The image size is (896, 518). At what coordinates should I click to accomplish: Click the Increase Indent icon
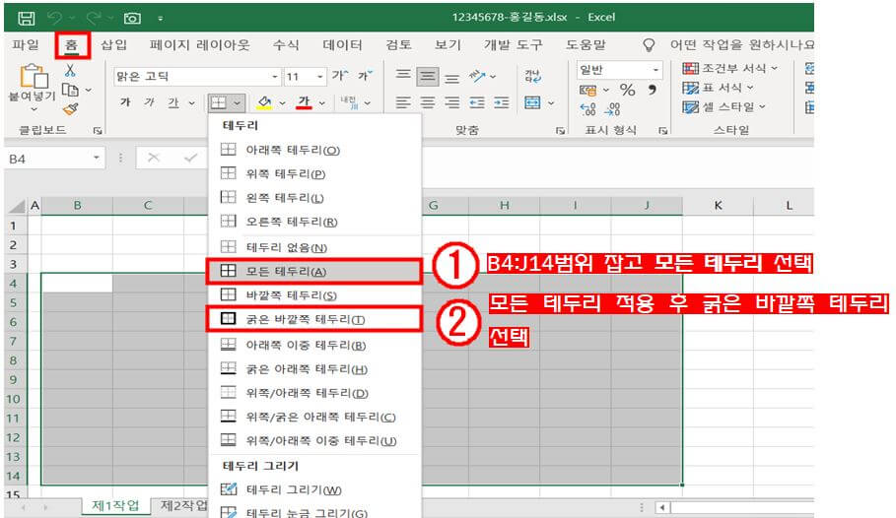coord(501,102)
